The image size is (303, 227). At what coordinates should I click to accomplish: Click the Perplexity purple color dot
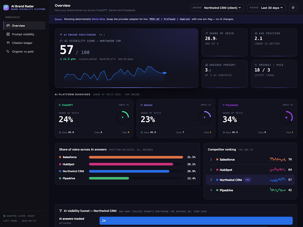click(224, 105)
